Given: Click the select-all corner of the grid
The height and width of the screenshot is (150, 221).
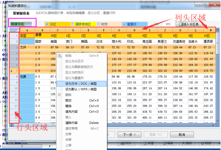Looking at the screenshot, I should pos(14,30).
